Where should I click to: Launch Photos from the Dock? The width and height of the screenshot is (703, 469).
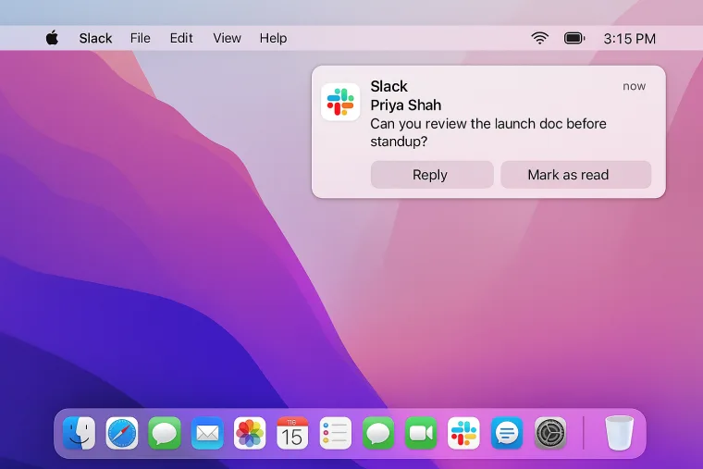coord(250,433)
